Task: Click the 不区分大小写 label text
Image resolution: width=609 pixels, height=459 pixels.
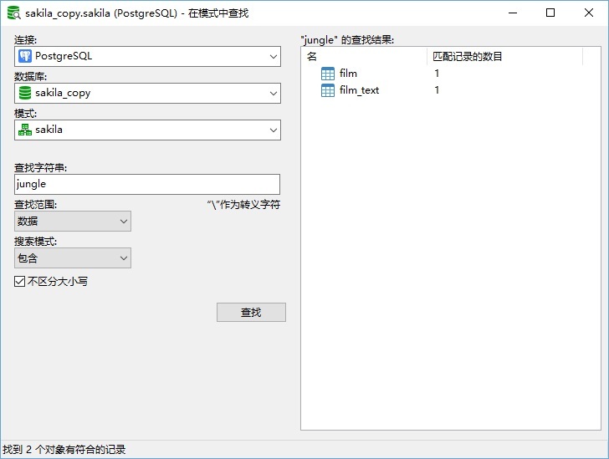Action: tap(58, 281)
